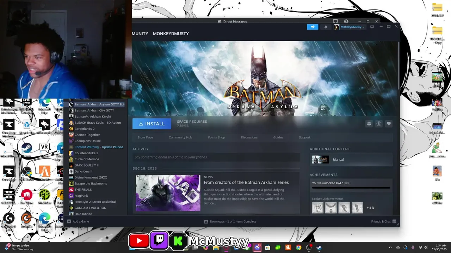
Task: Install Batman Arkham Asylum
Action: (x=152, y=124)
